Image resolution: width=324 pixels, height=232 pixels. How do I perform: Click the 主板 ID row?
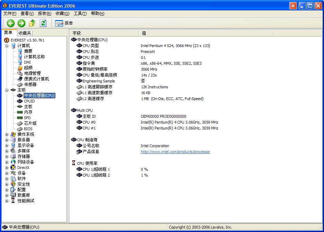[195, 116]
